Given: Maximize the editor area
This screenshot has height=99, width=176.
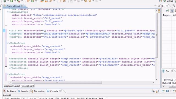Looking at the screenshot, I should 159,5.
